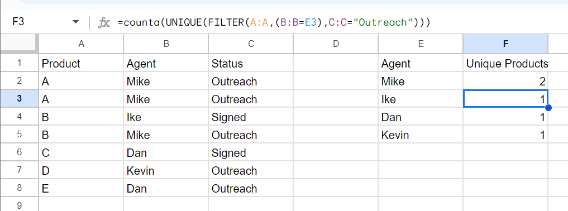Select row 9 header
568x211 pixels.
click(x=19, y=204)
